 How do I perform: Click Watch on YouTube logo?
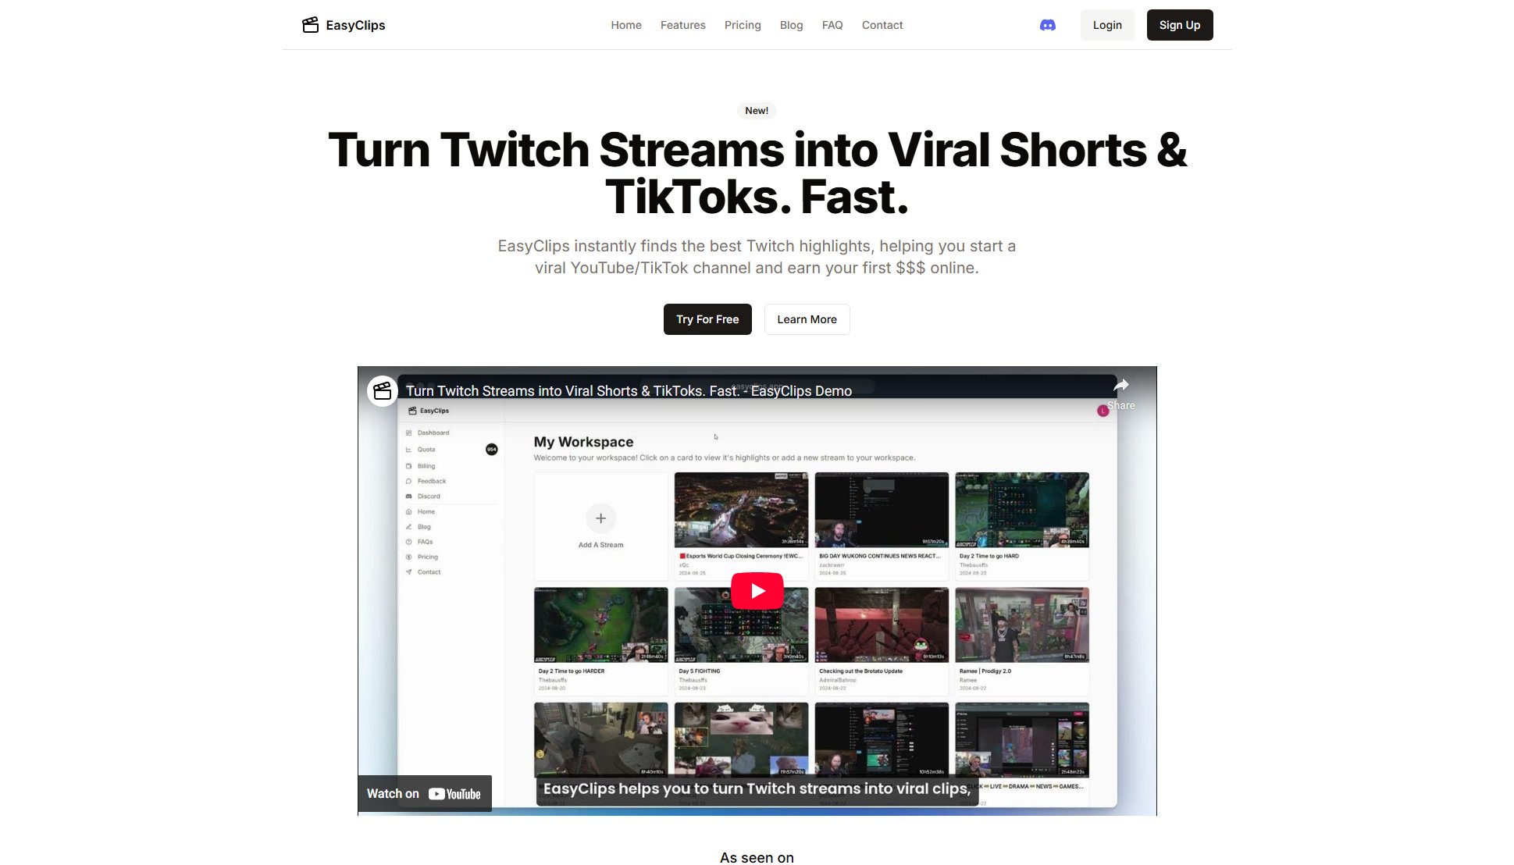(454, 794)
